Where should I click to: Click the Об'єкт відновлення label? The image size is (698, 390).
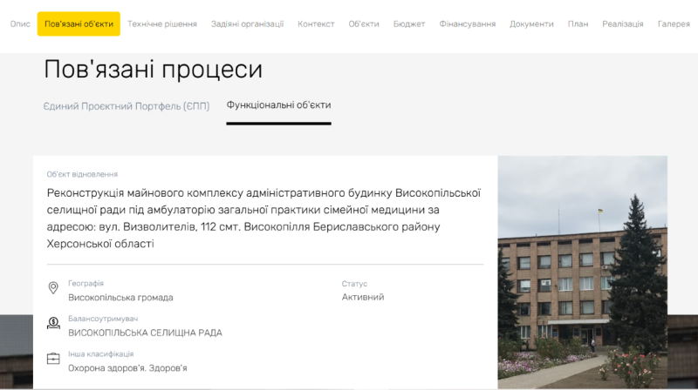[x=82, y=175]
